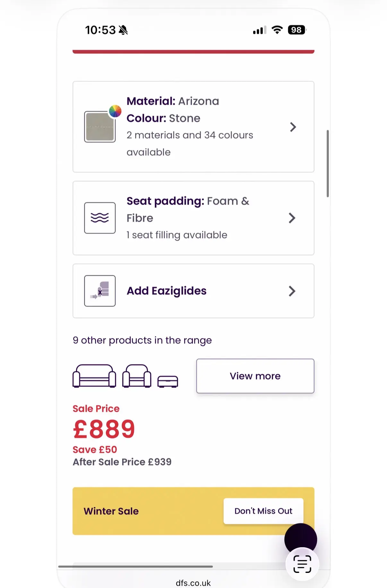
Task: Tap the footstool icon in the range
Action: (168, 382)
